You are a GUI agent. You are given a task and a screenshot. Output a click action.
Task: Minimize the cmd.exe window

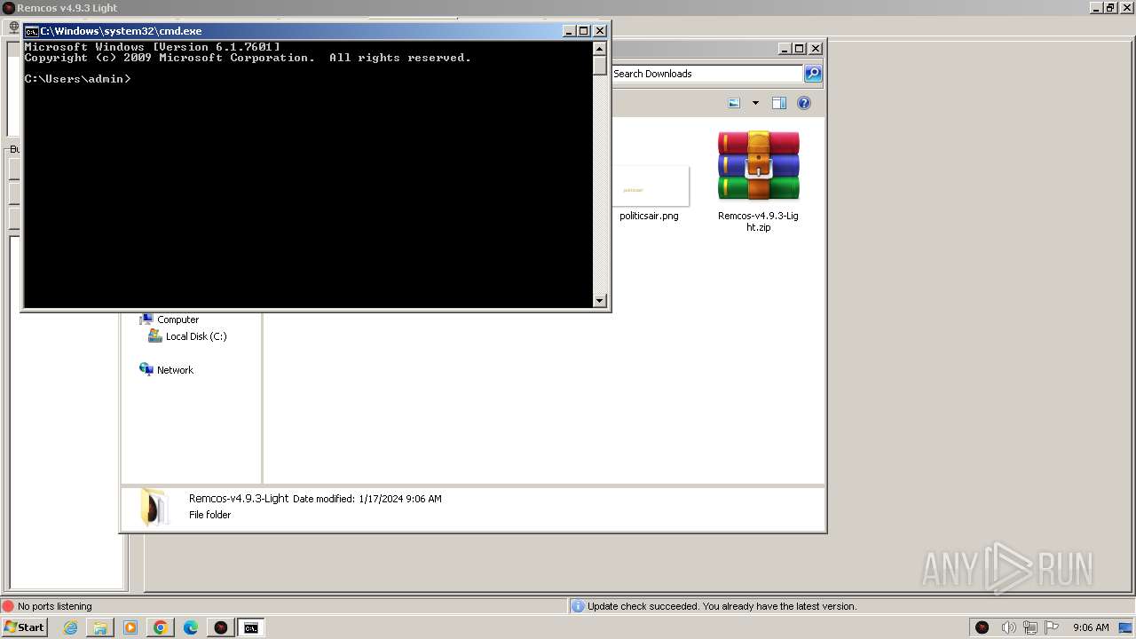tap(570, 31)
